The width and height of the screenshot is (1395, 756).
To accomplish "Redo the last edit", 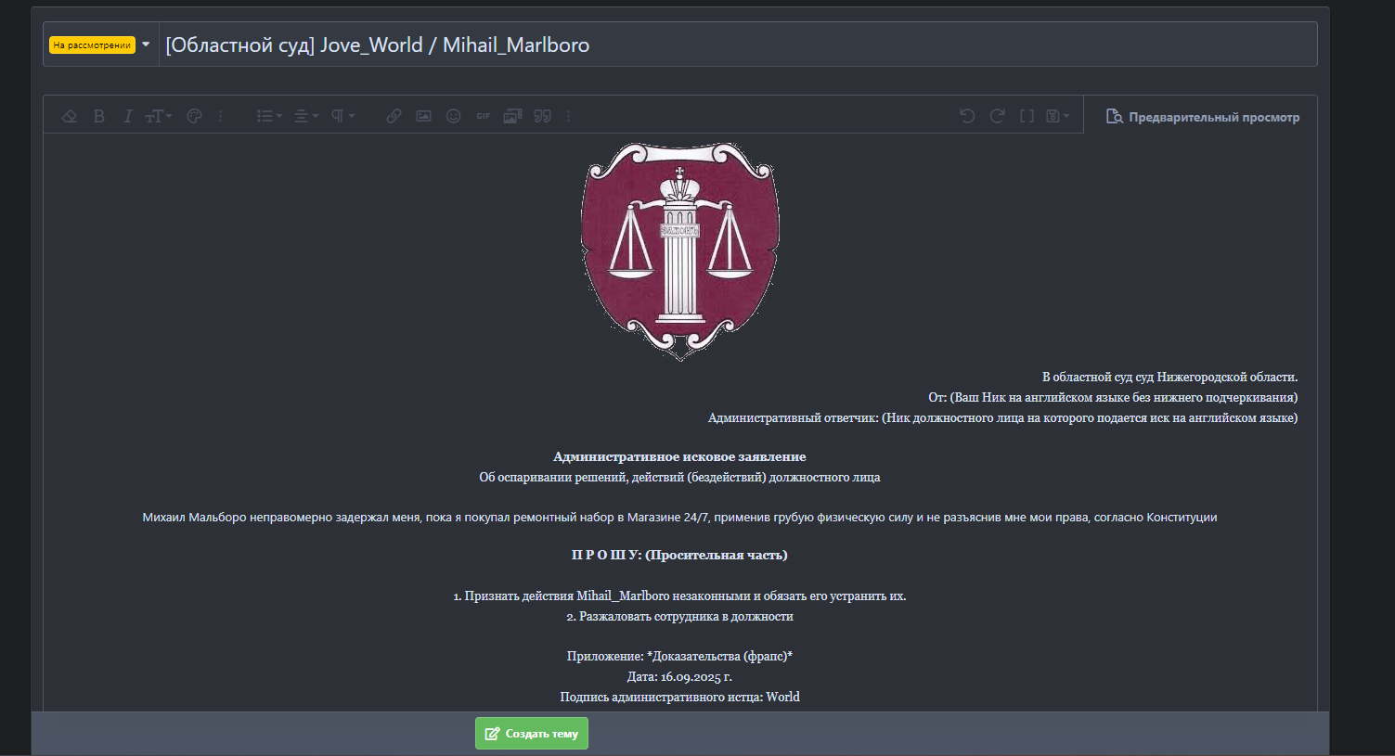I will coord(998,116).
